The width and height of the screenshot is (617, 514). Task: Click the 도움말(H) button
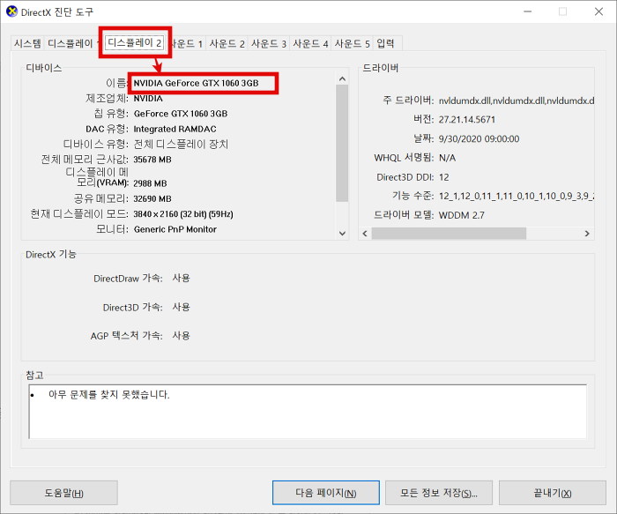coord(63,493)
